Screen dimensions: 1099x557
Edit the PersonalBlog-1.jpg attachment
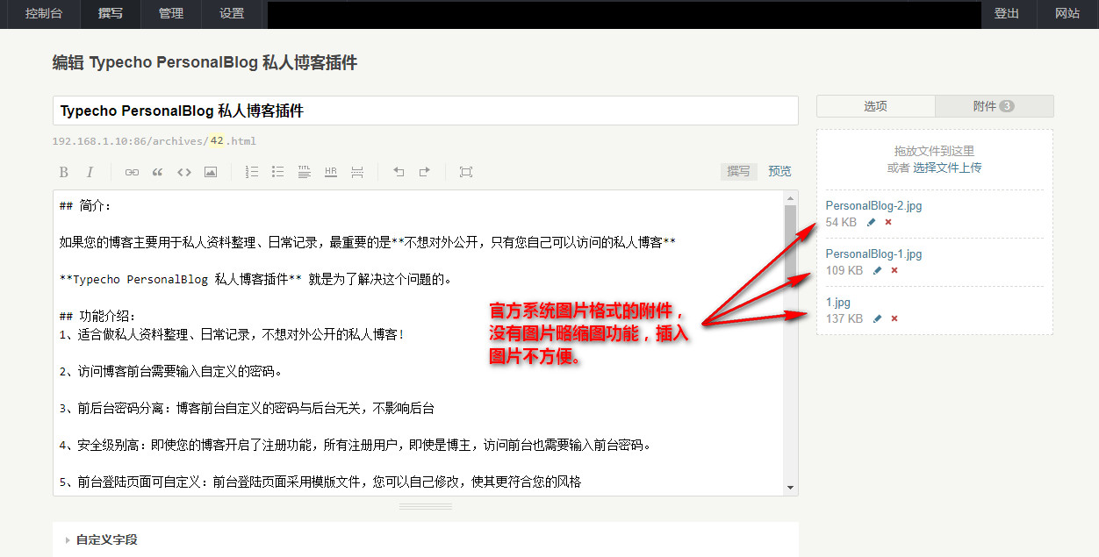(x=877, y=270)
